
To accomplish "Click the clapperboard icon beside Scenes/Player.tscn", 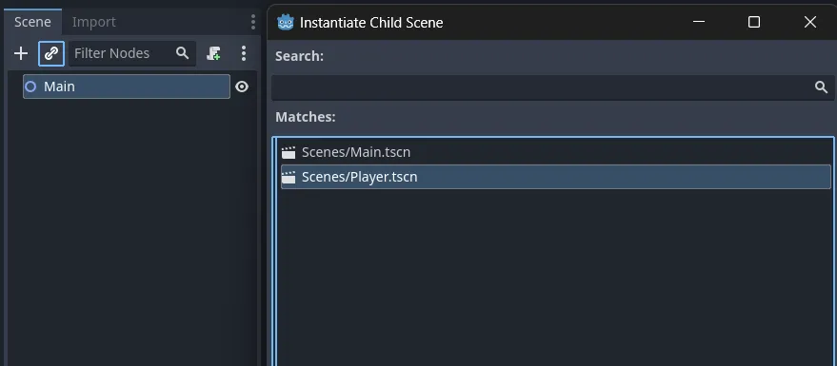I will click(289, 177).
